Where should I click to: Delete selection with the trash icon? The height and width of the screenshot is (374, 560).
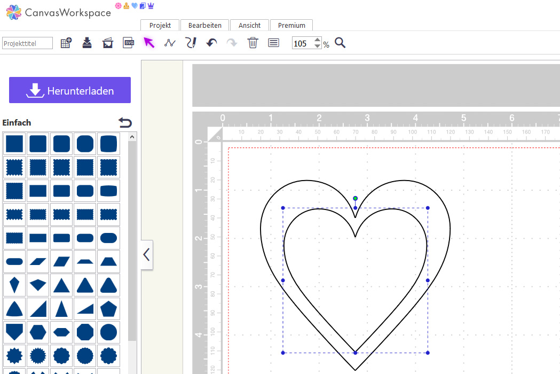coord(253,43)
